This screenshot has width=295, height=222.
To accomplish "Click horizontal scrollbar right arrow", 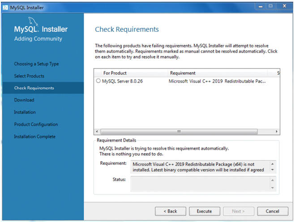I will click(x=277, y=131).
